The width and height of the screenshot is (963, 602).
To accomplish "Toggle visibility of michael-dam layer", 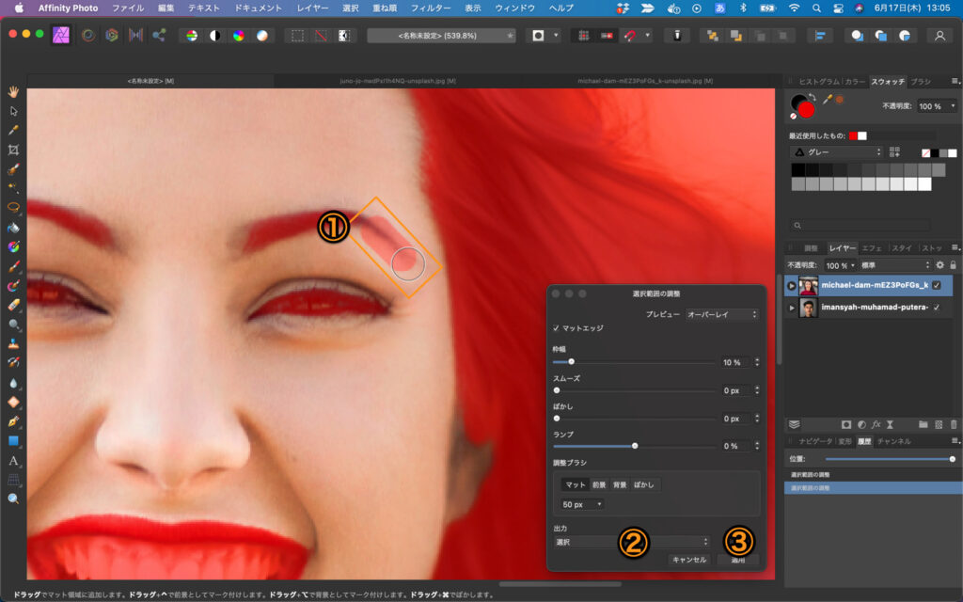I will coord(937,286).
